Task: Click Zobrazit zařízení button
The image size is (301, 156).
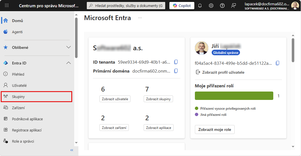Action: [114, 128]
